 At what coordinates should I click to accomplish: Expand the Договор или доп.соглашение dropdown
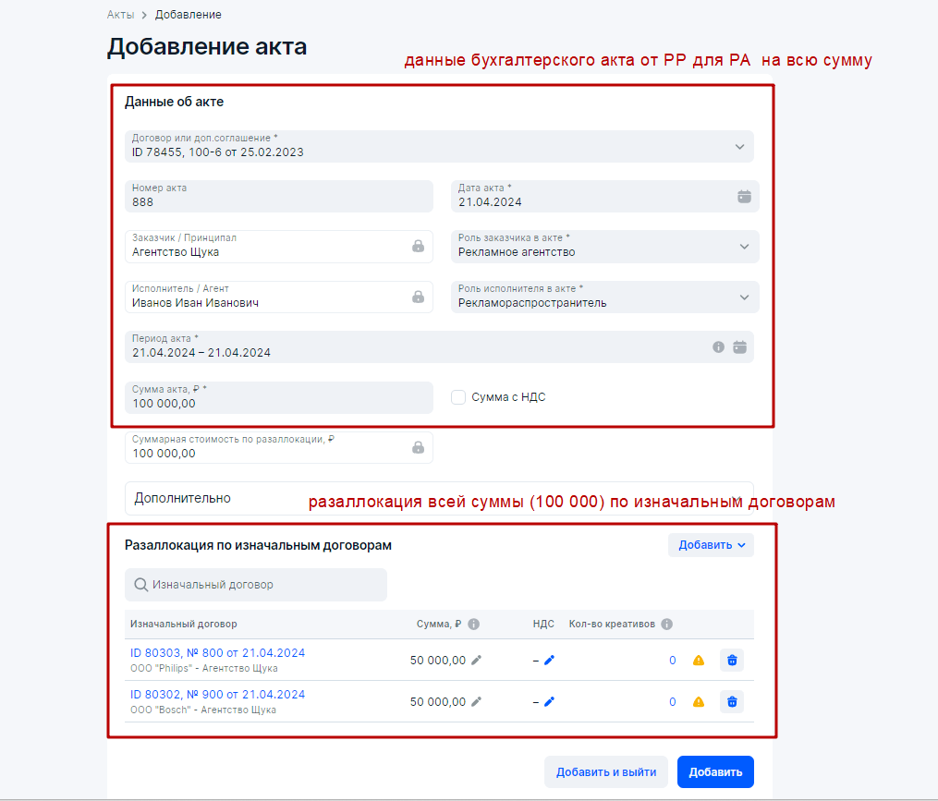739,146
